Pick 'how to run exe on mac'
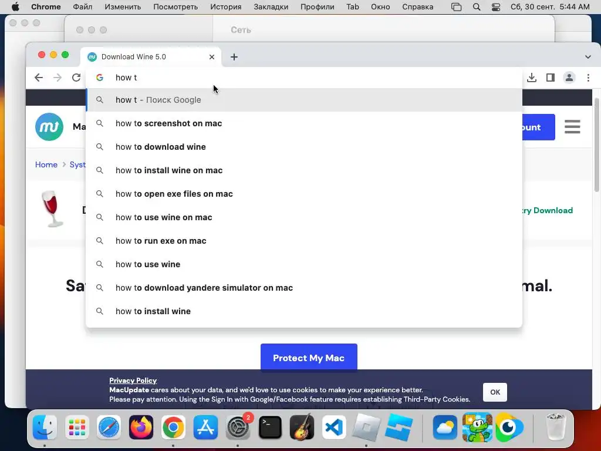Image resolution: width=601 pixels, height=451 pixels. pos(304,241)
